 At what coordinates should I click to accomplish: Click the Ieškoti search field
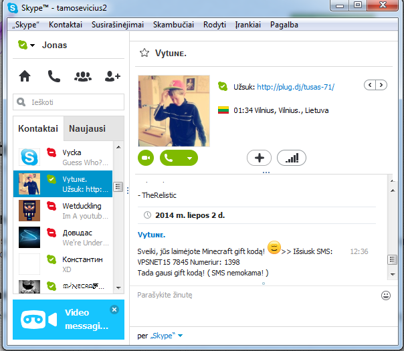pos(68,102)
